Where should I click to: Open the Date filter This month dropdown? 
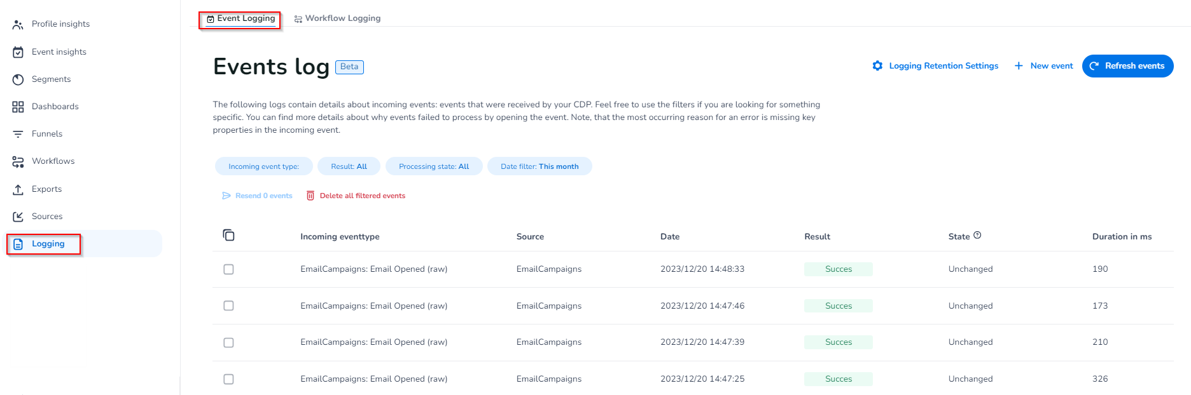pos(539,166)
